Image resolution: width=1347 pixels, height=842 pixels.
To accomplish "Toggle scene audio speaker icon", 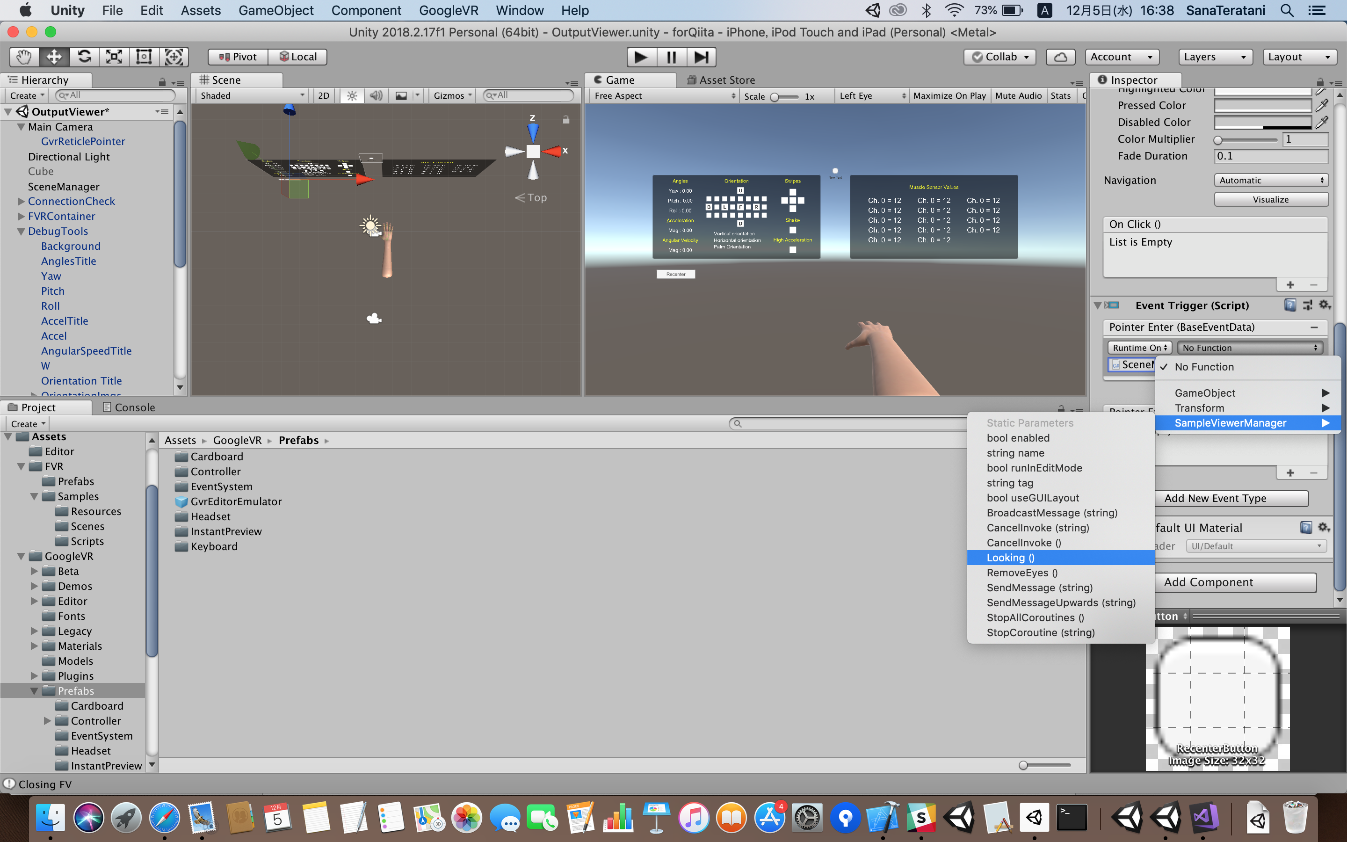I will coord(376,96).
